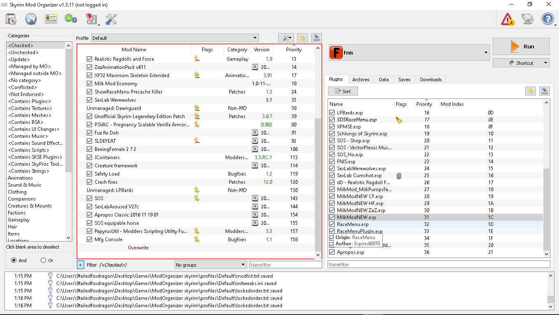Click version calendar icon for ZazAnimationPack v611
The width and height of the screenshot is (559, 315).
click(255, 67)
